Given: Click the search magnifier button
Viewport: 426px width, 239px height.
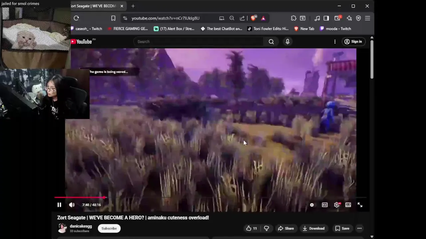Looking at the screenshot, I should pyautogui.click(x=271, y=41).
